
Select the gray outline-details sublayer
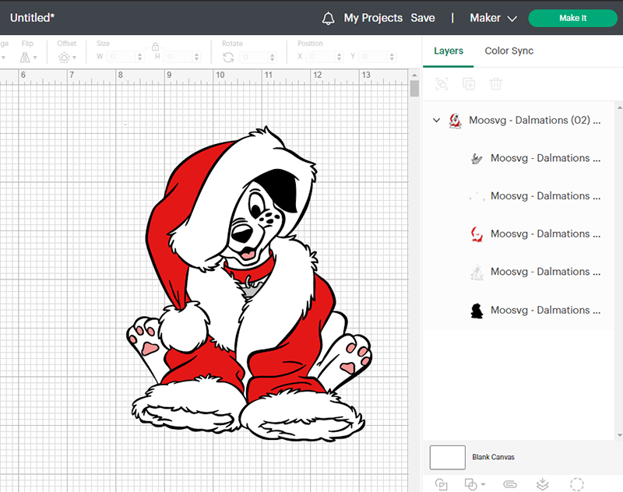click(x=519, y=158)
